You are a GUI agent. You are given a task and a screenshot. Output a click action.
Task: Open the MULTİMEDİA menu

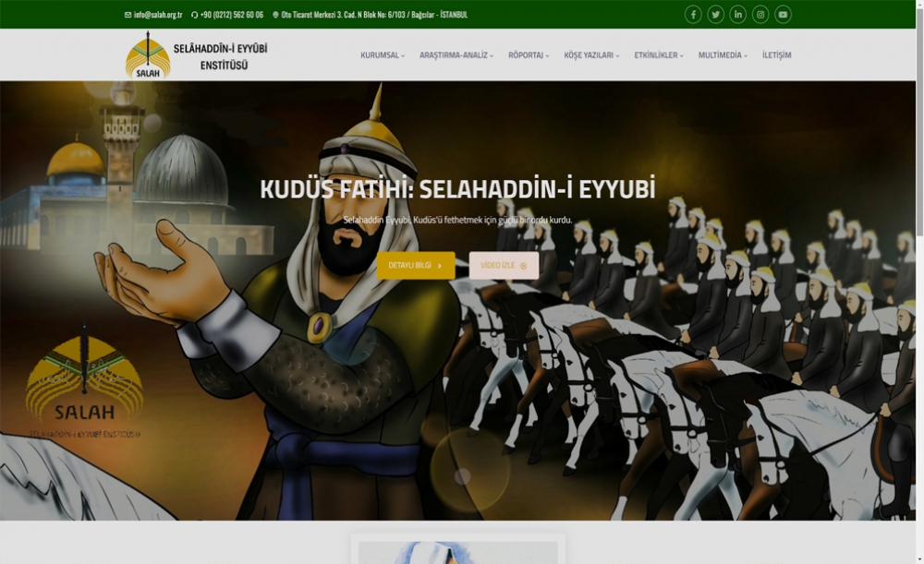coord(723,55)
